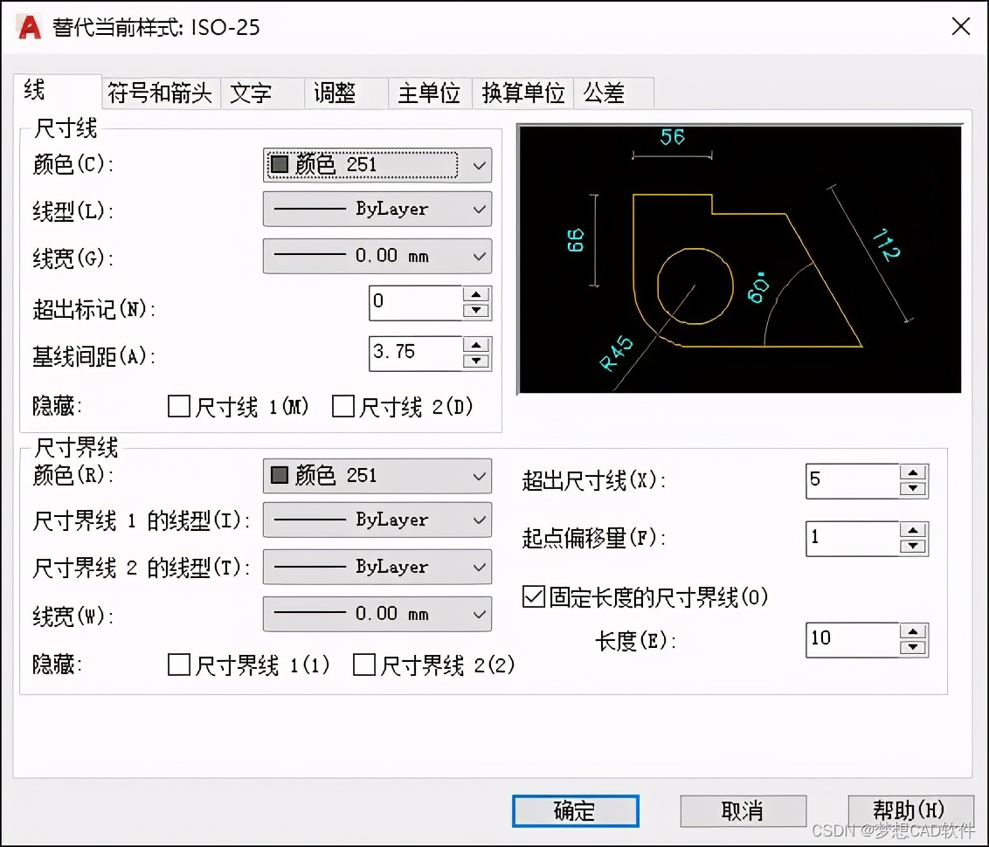Decrease 超出标记(N) with down arrow
Image resolution: width=989 pixels, height=847 pixels.
pos(476,311)
